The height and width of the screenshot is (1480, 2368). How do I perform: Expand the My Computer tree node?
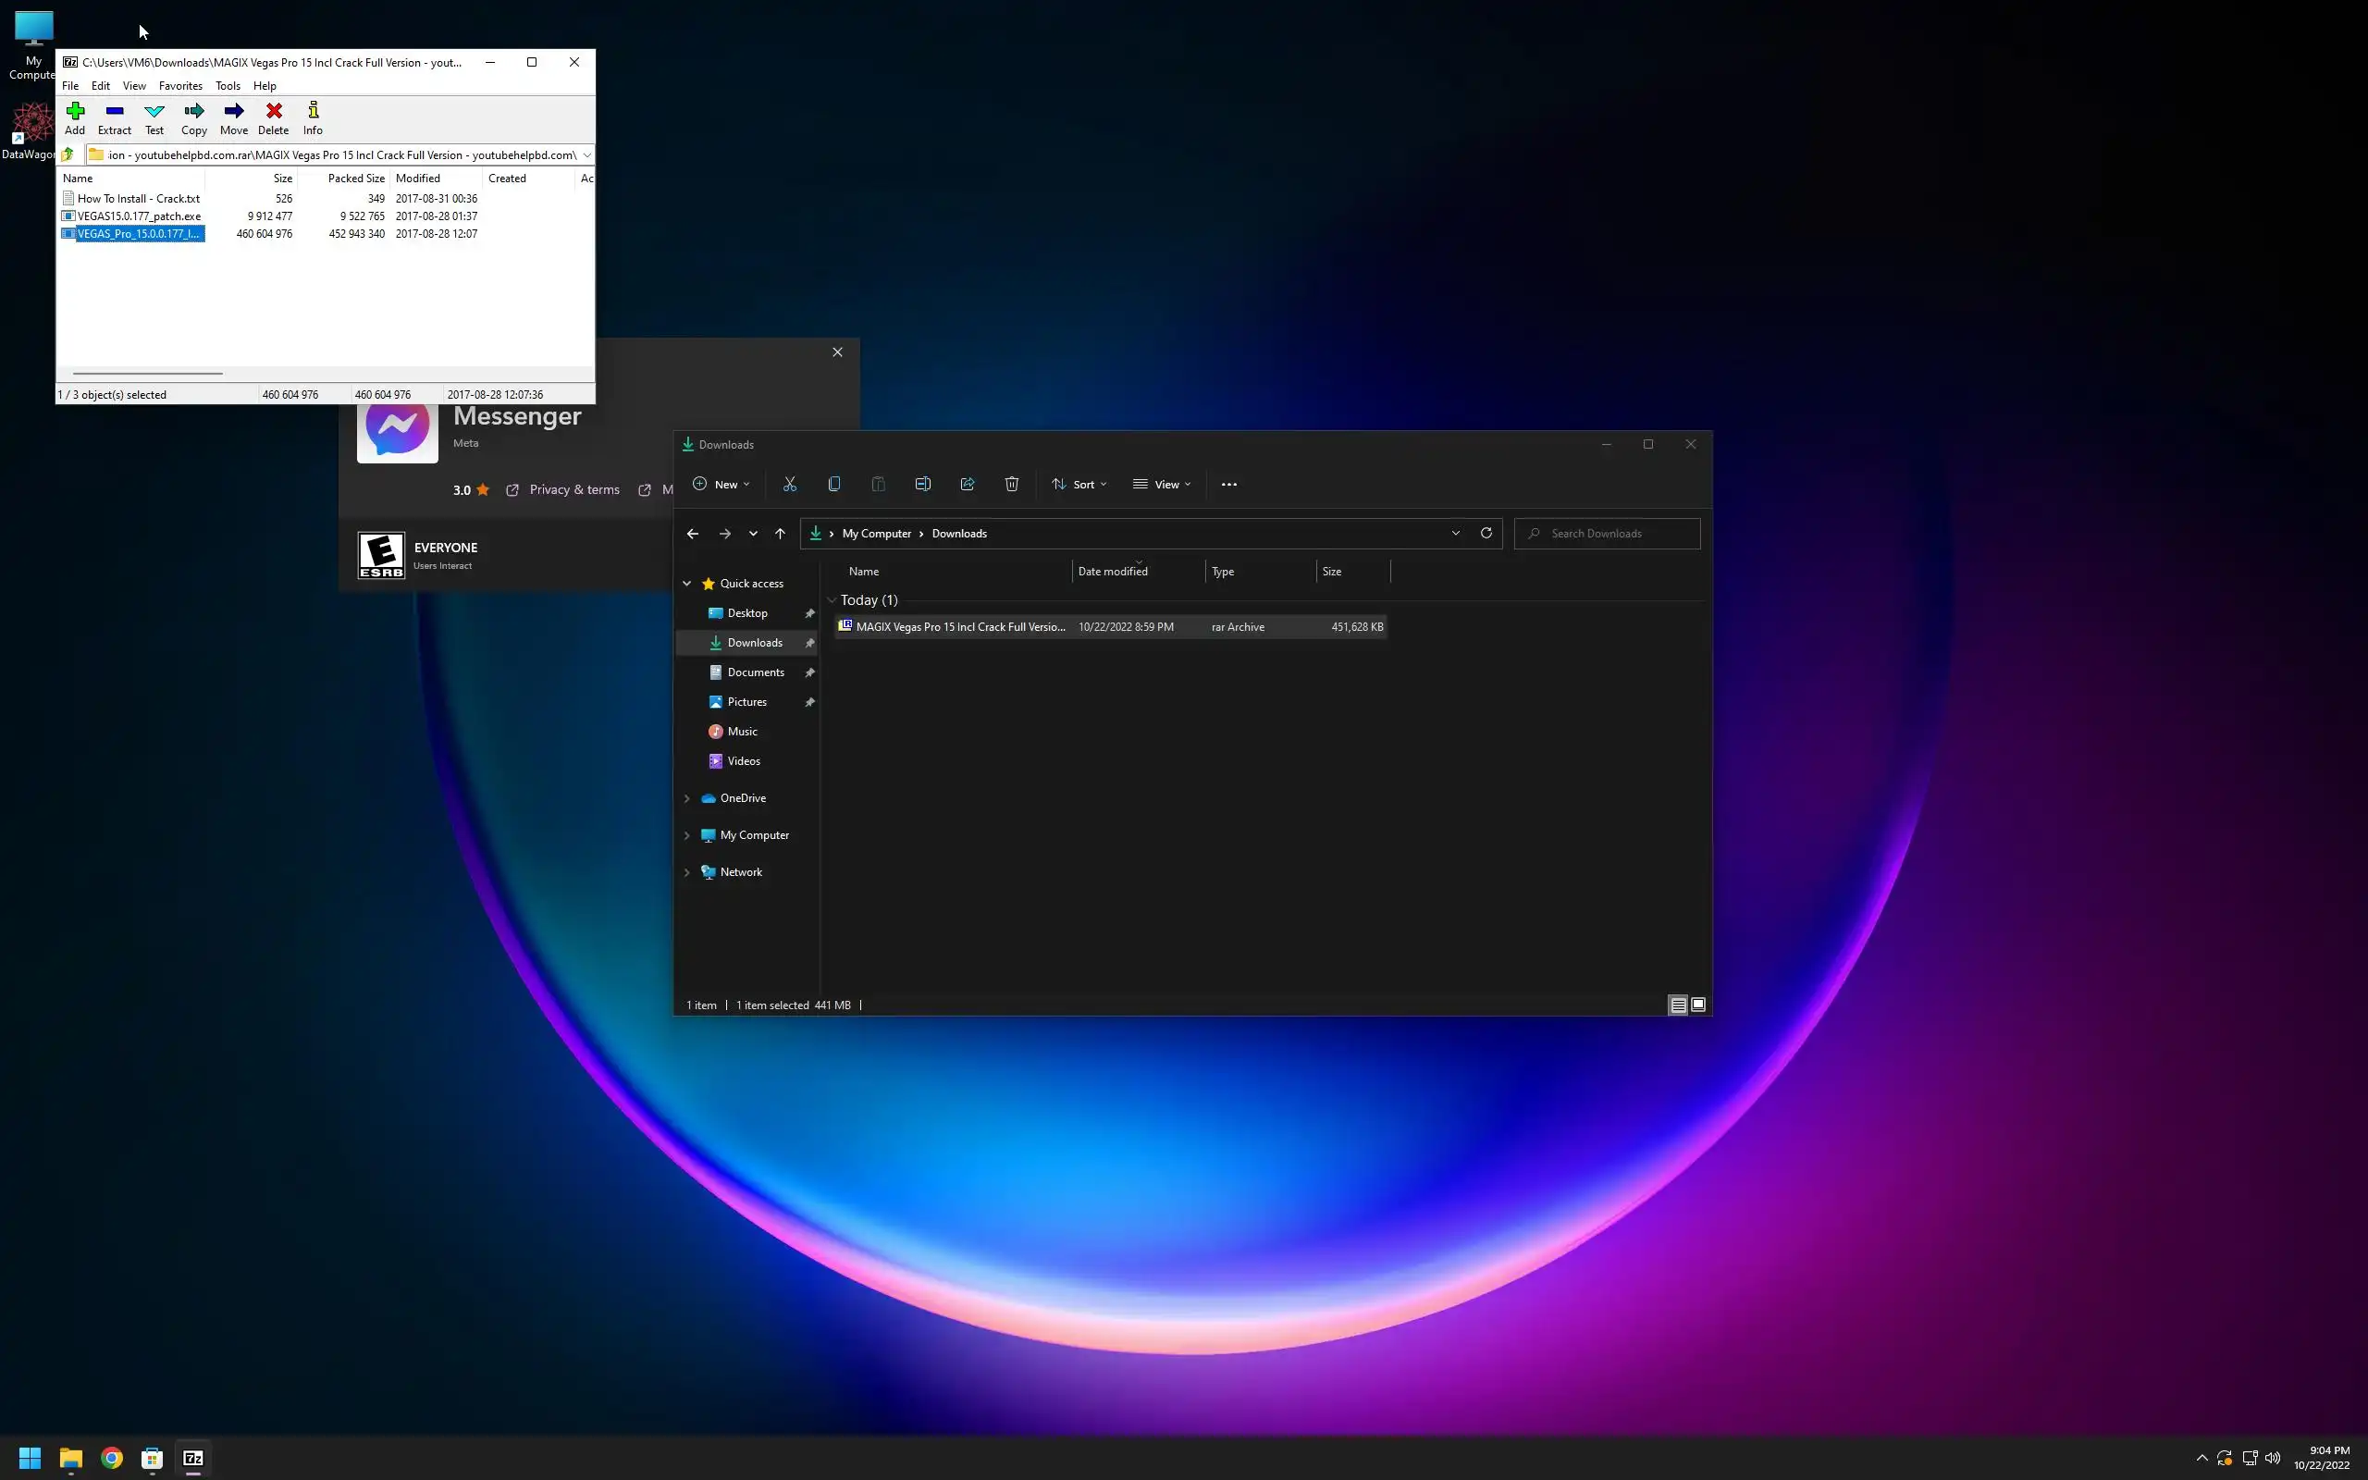[687, 836]
